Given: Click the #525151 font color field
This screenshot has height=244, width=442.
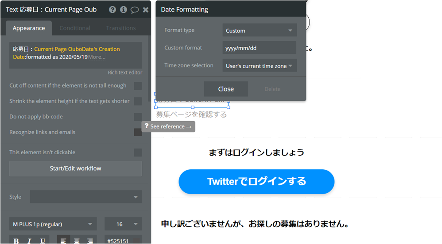Looking at the screenshot, I should pos(123,240).
